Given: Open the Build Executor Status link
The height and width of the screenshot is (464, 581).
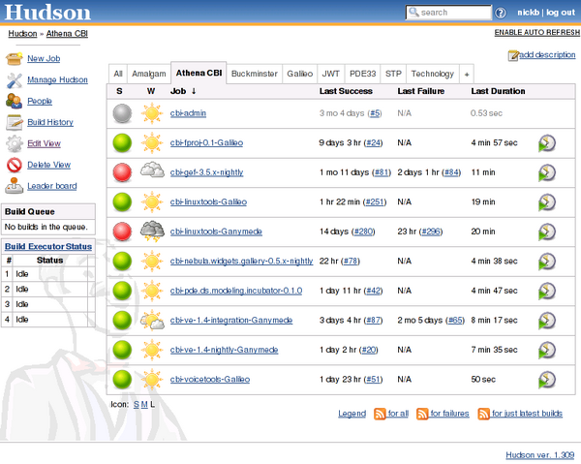Looking at the screenshot, I should point(47,246).
